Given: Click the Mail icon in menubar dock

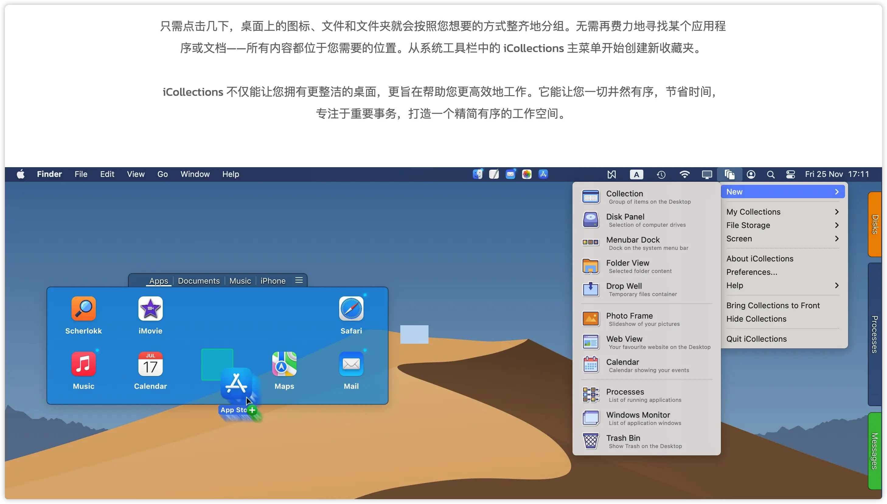Looking at the screenshot, I should (510, 174).
